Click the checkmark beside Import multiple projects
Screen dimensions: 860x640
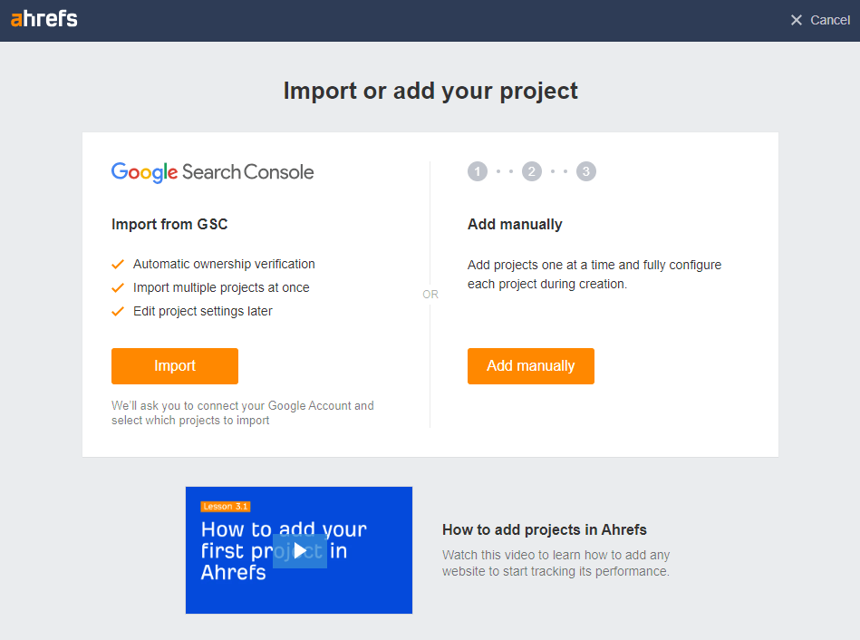117,287
